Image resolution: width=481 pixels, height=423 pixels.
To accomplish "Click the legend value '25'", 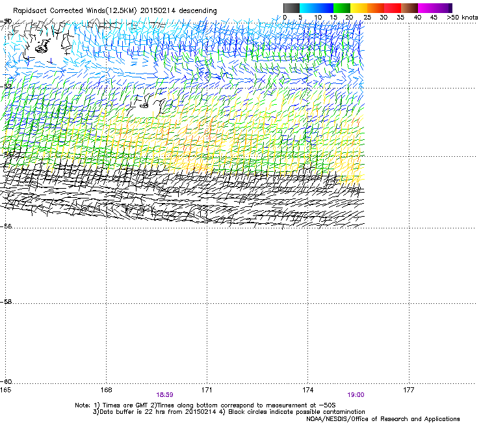I will (x=367, y=18).
